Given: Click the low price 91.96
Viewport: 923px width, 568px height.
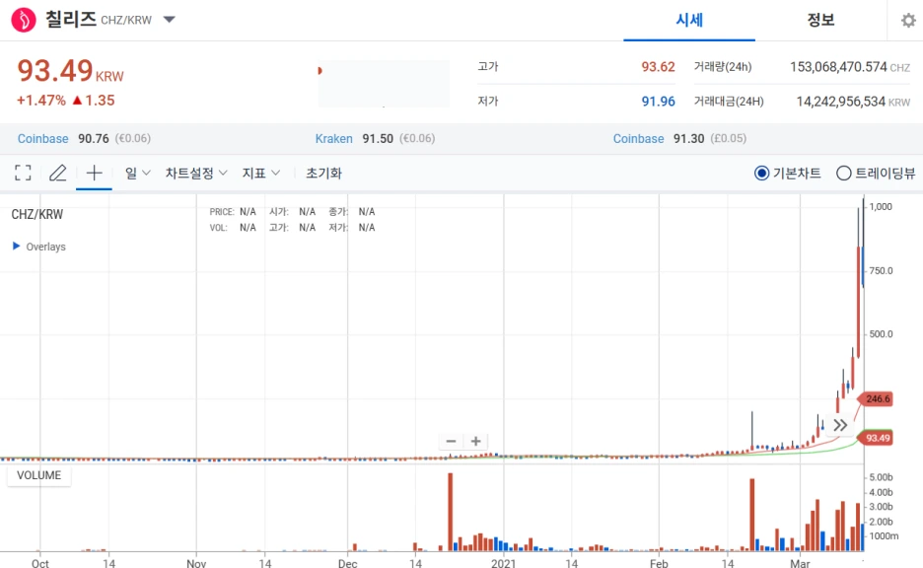Looking at the screenshot, I should point(658,102).
